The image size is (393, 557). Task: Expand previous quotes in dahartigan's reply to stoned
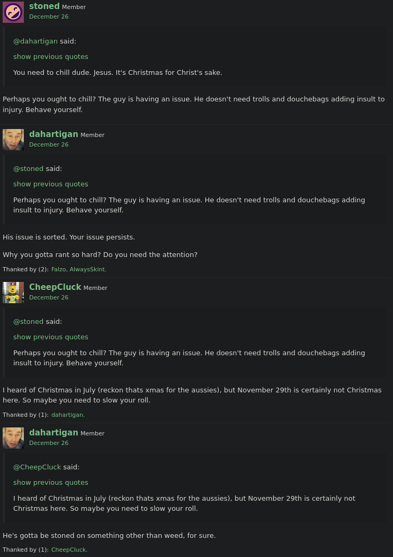(51, 184)
